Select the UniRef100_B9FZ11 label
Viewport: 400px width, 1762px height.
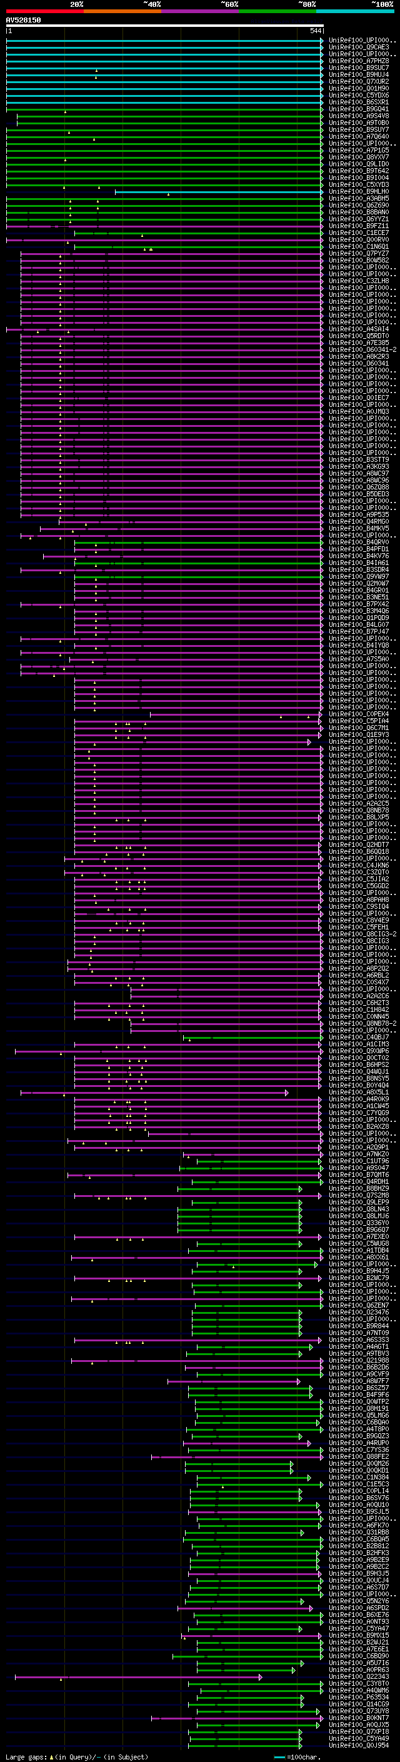point(359,226)
